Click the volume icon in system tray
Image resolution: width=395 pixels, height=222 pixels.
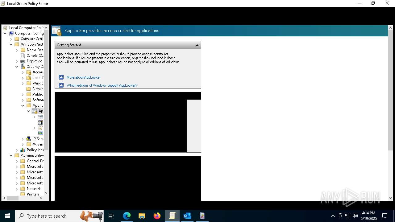(x=355, y=216)
